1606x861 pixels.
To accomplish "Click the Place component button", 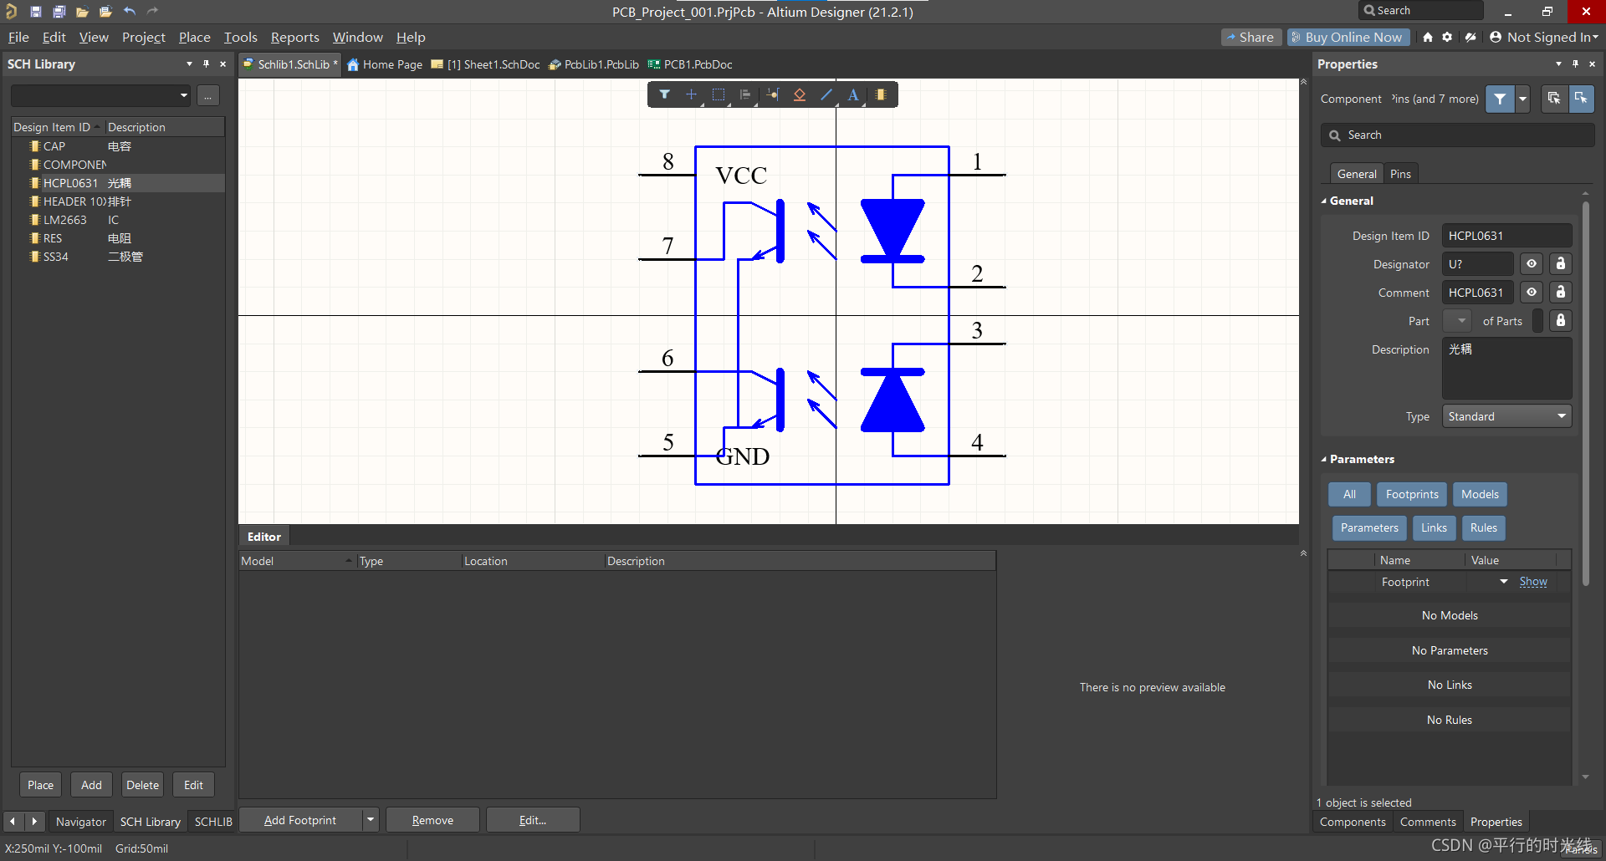I will pos(40,785).
